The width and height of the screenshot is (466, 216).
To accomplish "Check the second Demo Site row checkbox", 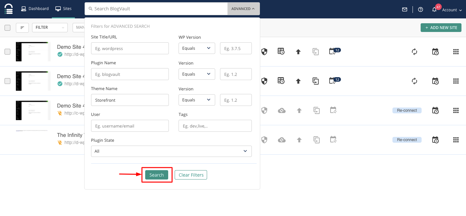I will click(7, 81).
